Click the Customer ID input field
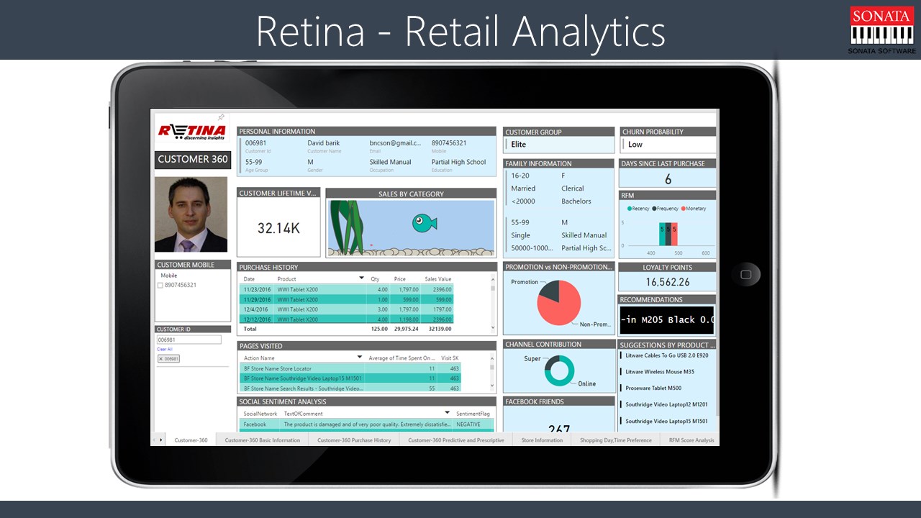 (x=189, y=340)
